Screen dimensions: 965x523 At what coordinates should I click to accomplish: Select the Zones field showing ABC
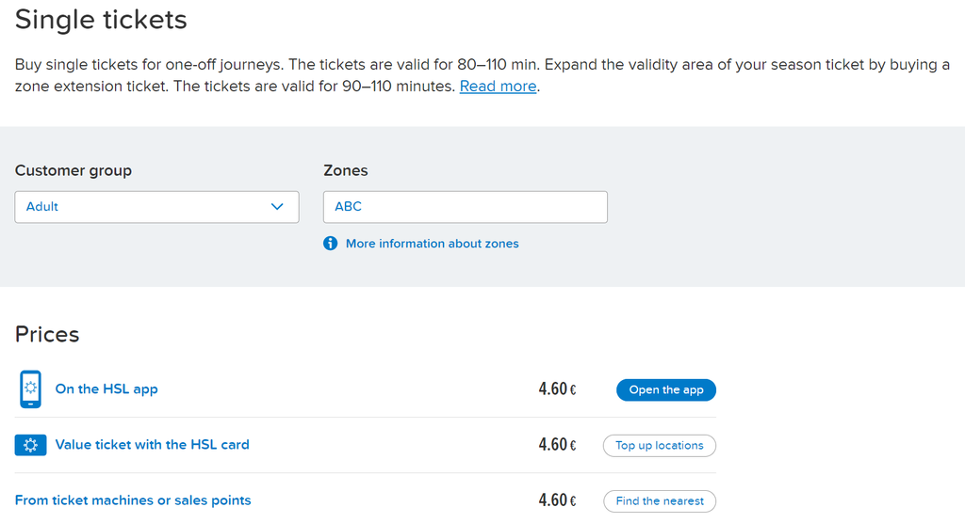[466, 207]
